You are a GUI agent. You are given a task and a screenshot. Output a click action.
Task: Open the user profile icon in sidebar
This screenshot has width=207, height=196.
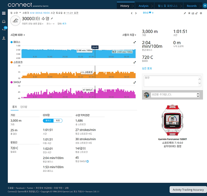coord(4,38)
